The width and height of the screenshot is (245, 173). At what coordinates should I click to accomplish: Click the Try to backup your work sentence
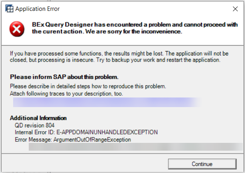[158, 60]
